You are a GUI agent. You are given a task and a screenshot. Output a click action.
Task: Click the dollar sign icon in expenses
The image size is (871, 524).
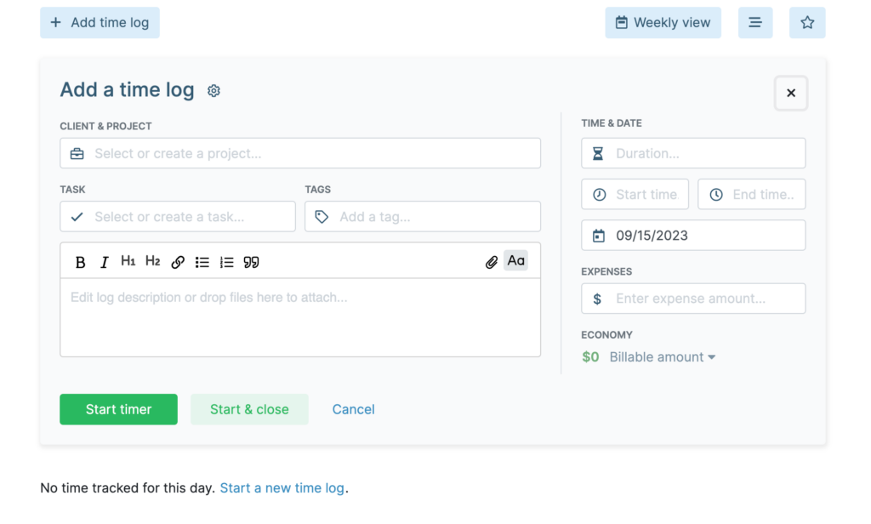597,299
